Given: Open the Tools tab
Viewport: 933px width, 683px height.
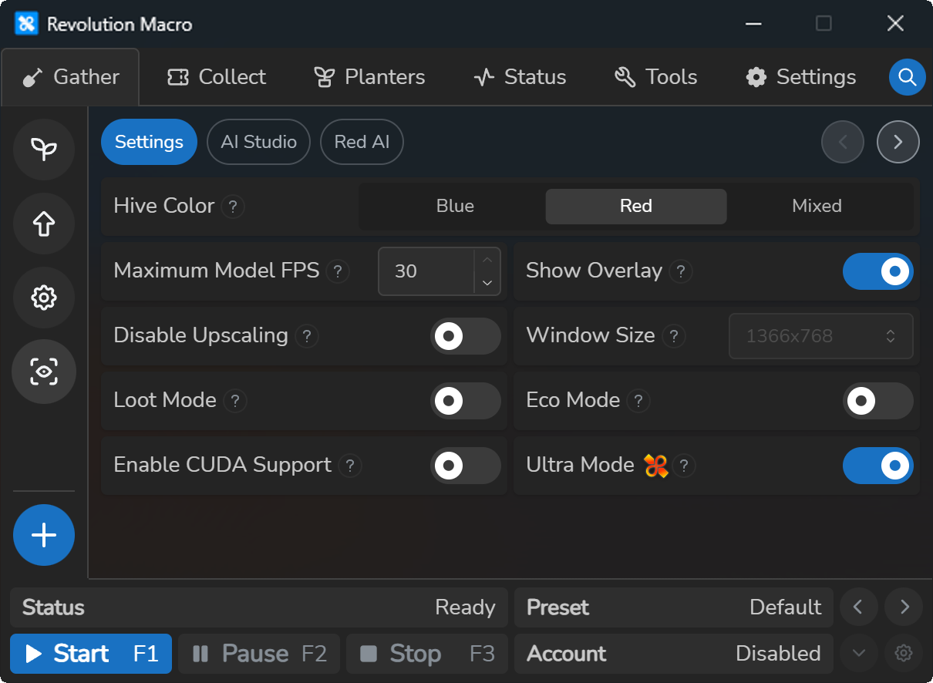Looking at the screenshot, I should click(x=656, y=77).
